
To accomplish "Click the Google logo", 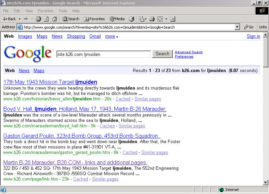I will pos(28,54).
